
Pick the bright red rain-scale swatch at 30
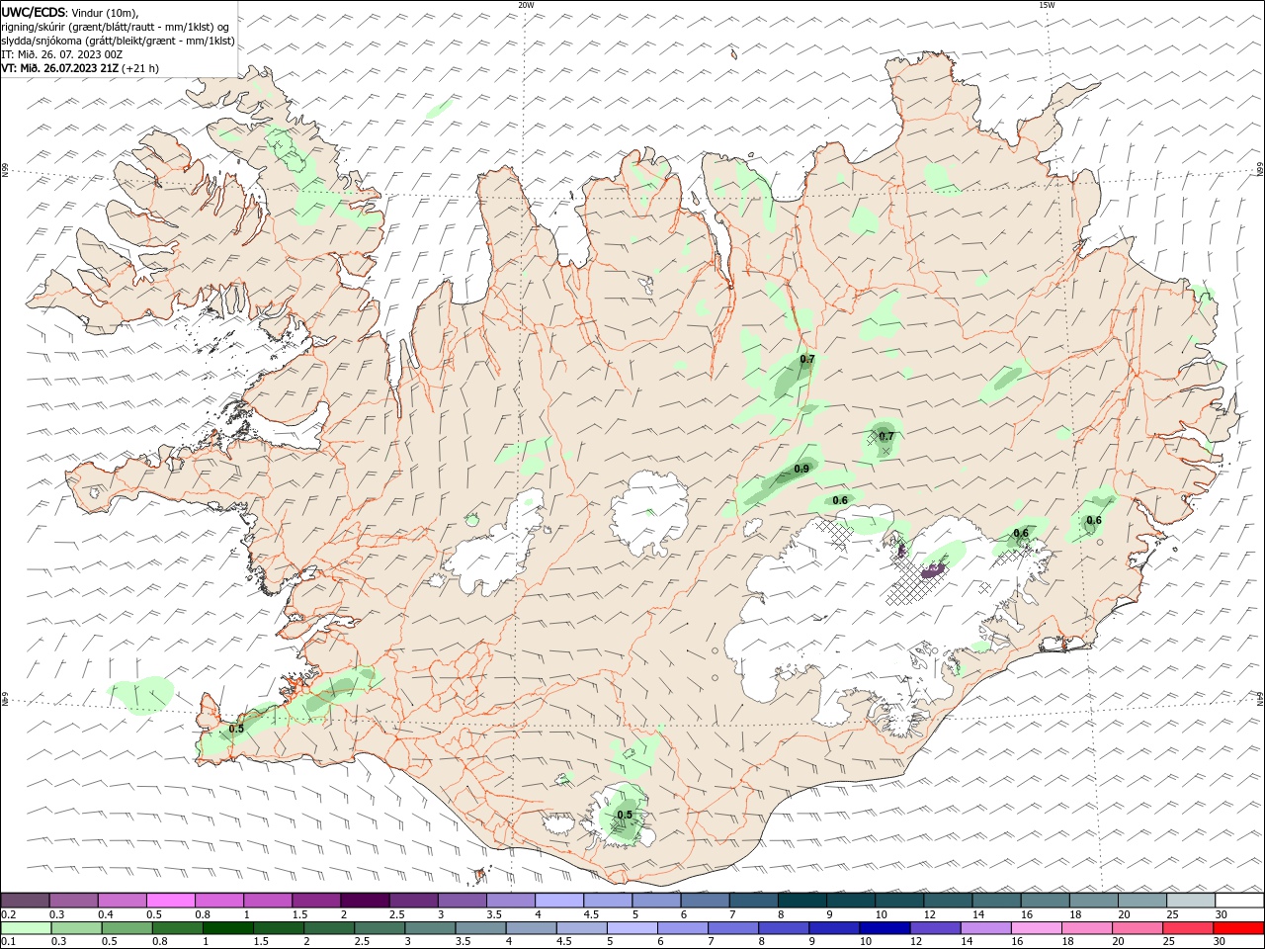click(x=1237, y=928)
